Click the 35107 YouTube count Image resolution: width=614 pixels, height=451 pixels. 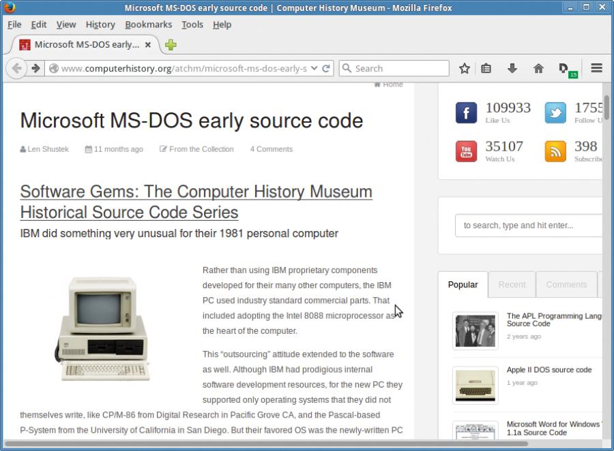[504, 146]
